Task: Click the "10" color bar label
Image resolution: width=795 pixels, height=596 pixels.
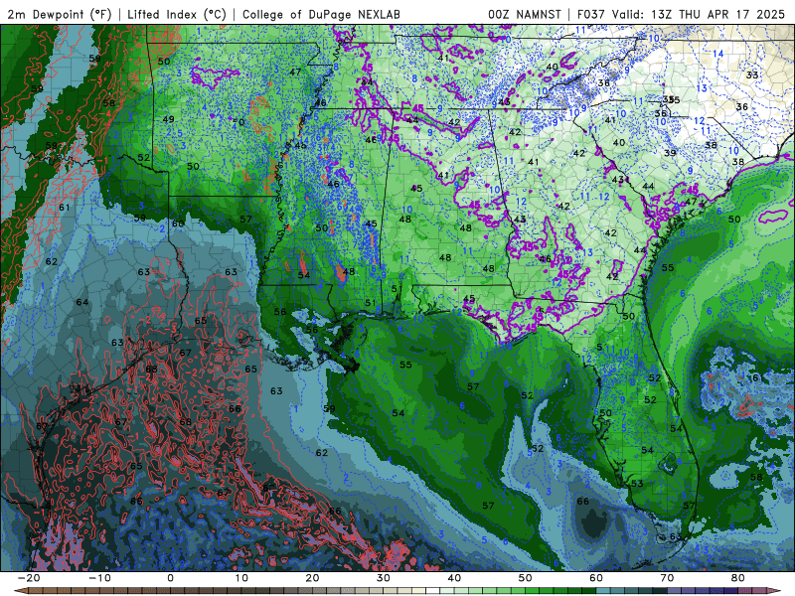Action: pos(241,578)
